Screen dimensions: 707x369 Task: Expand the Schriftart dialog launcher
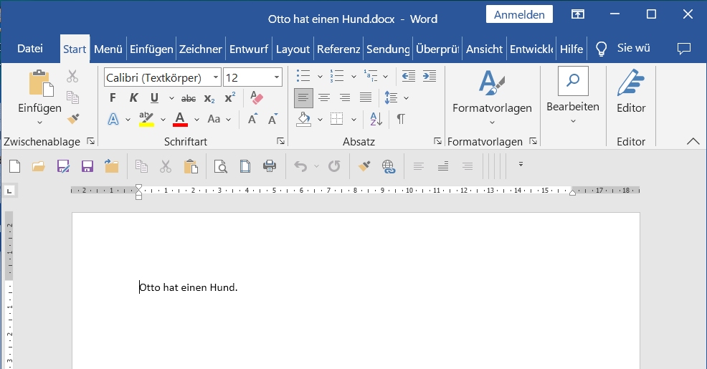280,141
